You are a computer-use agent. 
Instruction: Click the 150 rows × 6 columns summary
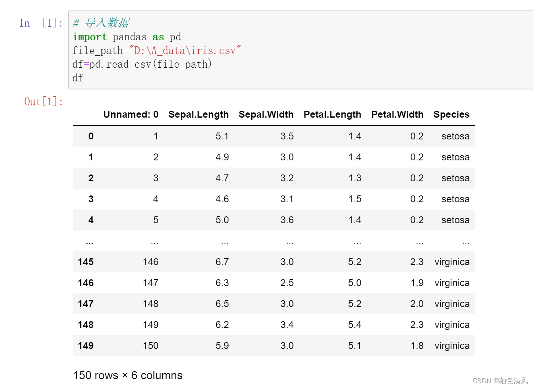click(x=128, y=376)
